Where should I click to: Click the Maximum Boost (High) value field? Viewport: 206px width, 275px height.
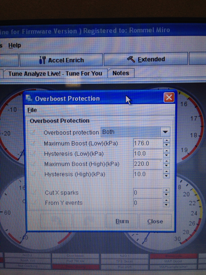point(148,164)
